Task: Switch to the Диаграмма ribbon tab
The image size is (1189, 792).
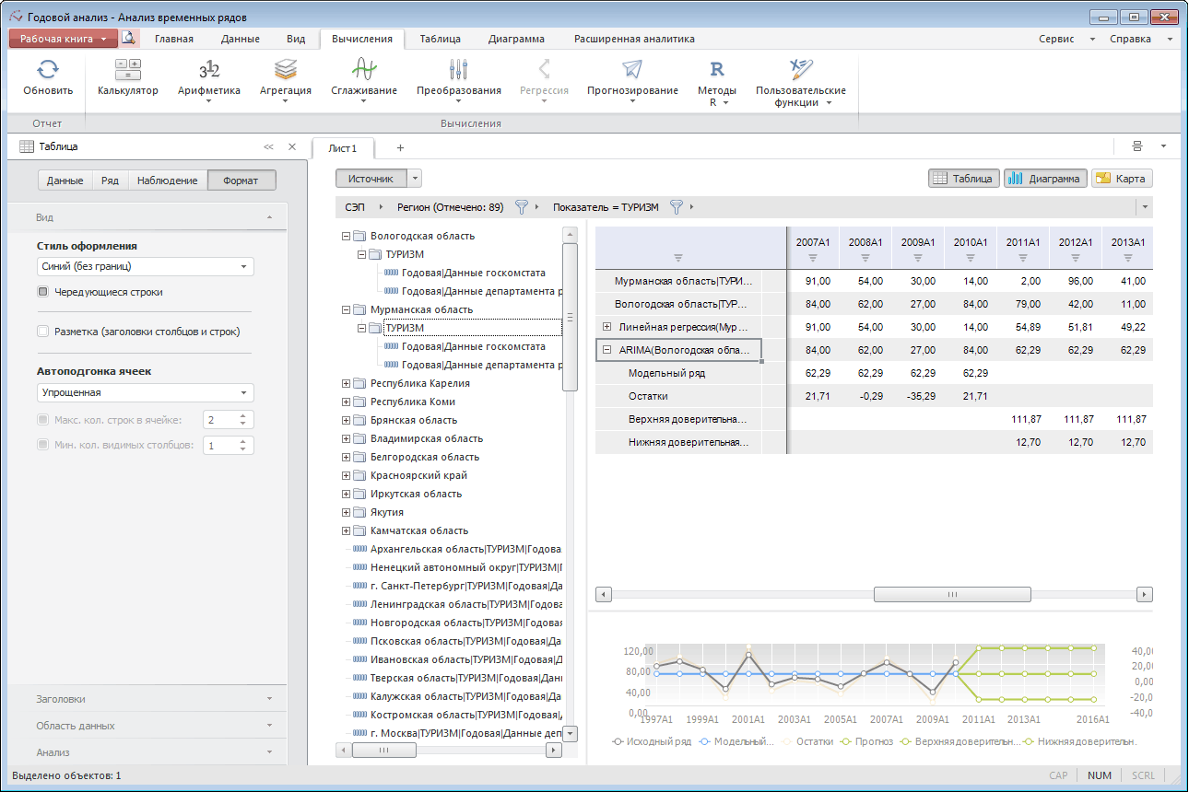Action: 516,39
